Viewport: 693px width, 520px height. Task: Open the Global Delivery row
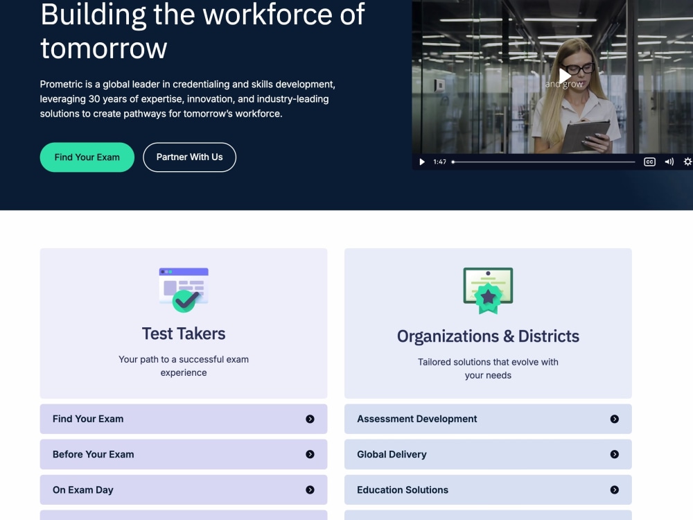pyautogui.click(x=488, y=454)
